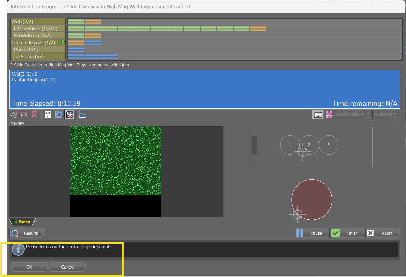Open the Select Feature dropdown
406x277 pixels.
coord(353,114)
